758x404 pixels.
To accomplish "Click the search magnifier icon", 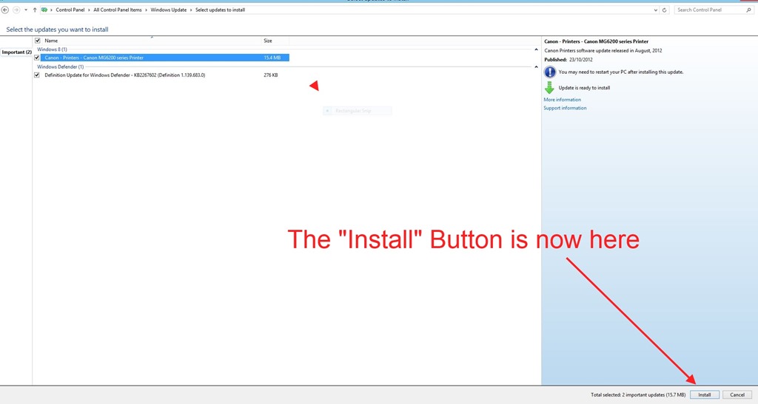I will point(749,10).
